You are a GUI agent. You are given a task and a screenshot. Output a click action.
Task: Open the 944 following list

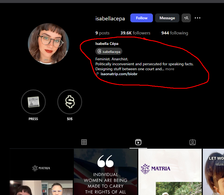click(175, 33)
